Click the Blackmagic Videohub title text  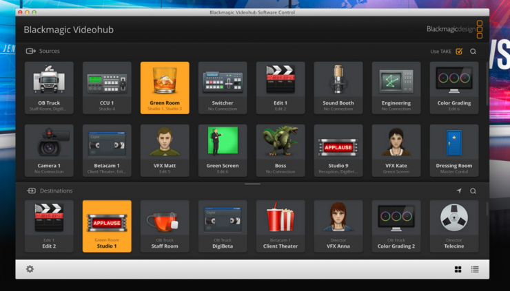[x=69, y=30]
